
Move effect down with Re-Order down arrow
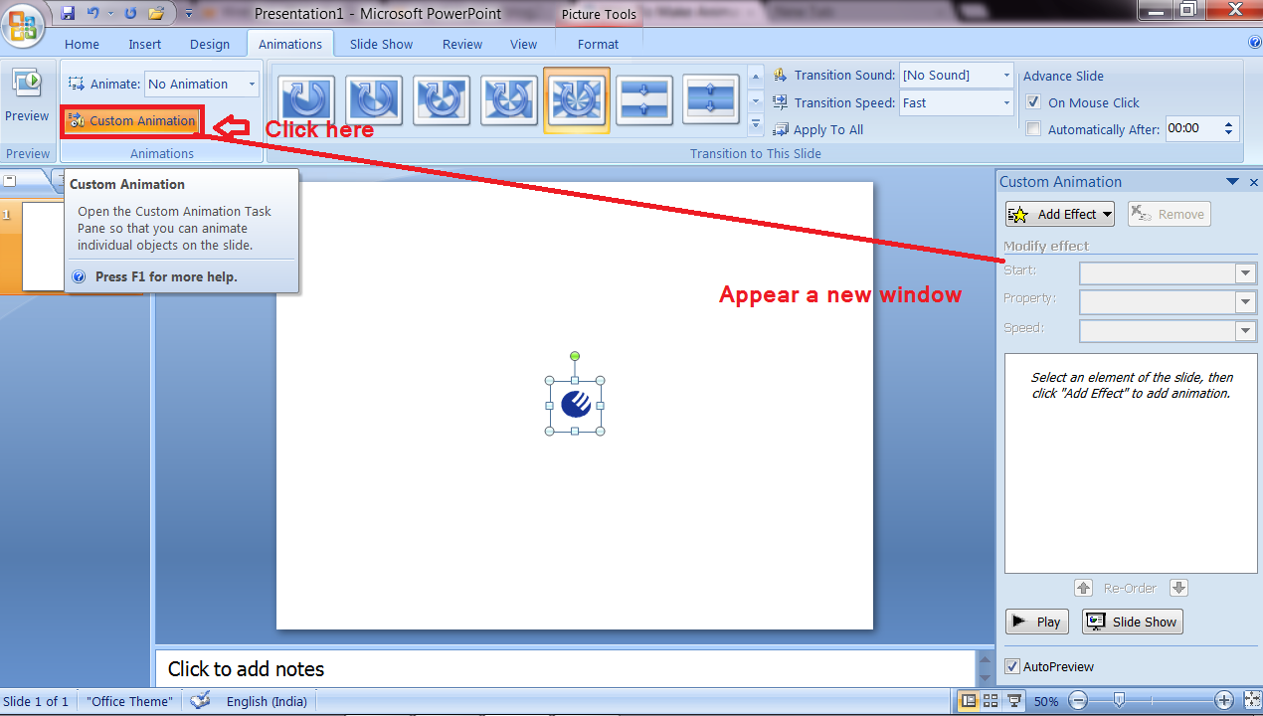(x=1178, y=588)
